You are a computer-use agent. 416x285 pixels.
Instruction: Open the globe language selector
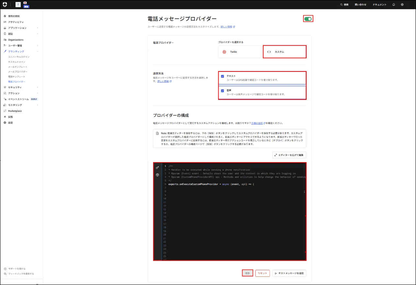coord(402,5)
